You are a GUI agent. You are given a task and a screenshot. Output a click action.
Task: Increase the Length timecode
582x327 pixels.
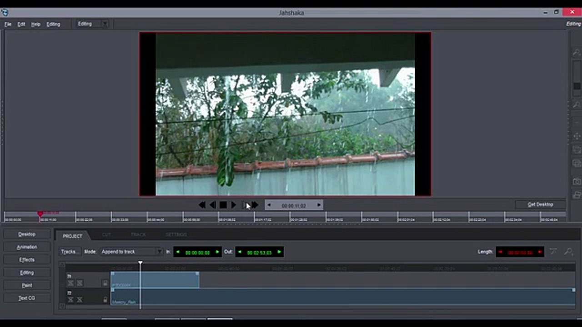540,252
